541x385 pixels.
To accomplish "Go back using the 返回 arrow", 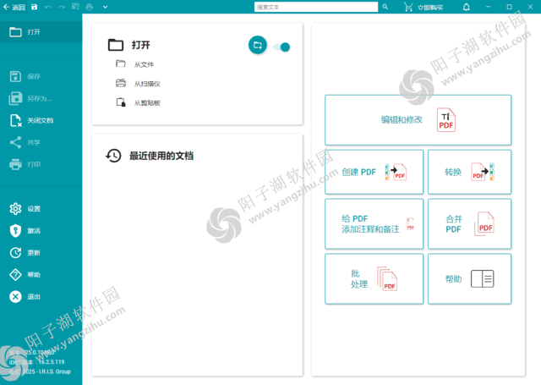I will point(14,7).
